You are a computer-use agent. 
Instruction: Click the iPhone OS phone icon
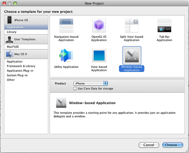9,20
